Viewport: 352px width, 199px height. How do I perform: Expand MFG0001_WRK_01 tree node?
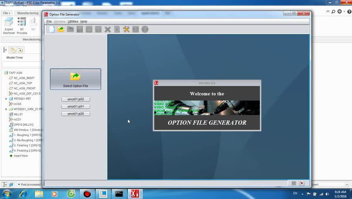click(x=6, y=109)
